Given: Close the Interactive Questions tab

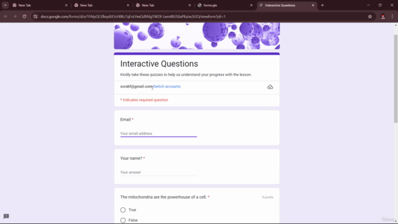Looking at the screenshot, I should [x=313, y=5].
